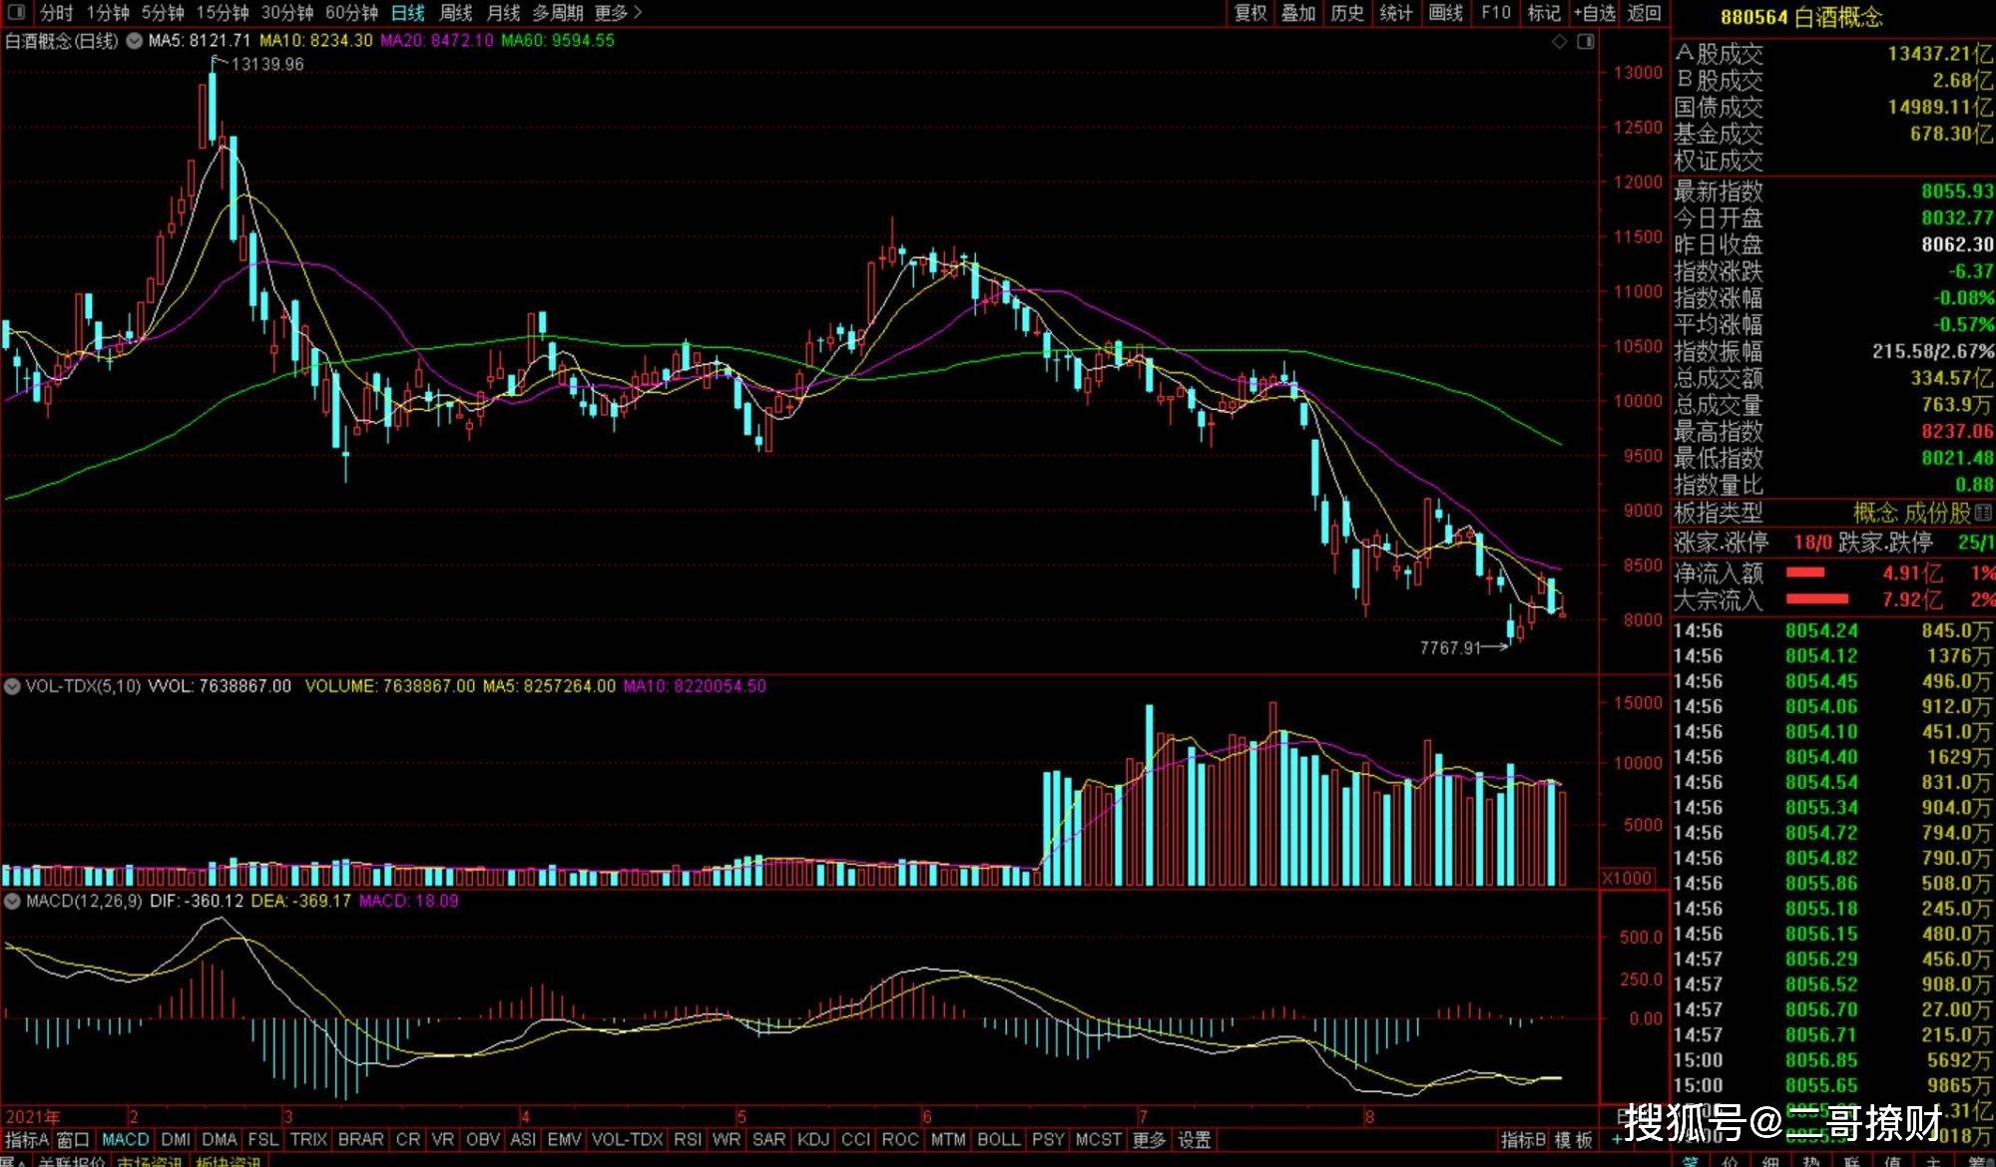
Task: Switch to 月线 monthly chart
Action: (x=504, y=13)
